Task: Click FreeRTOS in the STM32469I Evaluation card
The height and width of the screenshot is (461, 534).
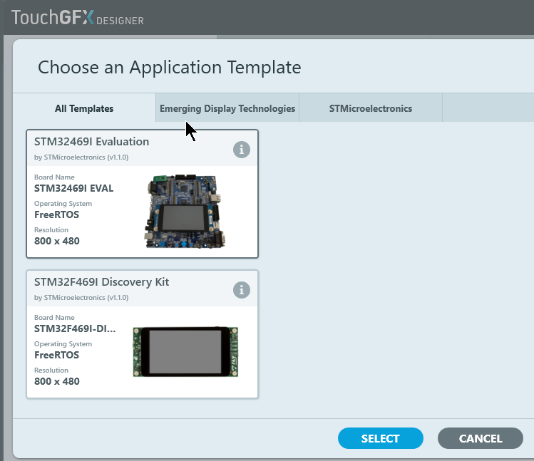Action: [x=56, y=215]
